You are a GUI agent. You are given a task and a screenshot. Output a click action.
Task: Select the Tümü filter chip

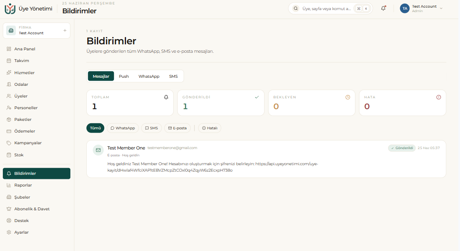pos(95,128)
